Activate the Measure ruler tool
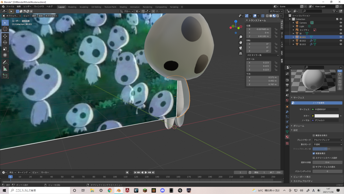Screen dimensions: 344x194 point(5,69)
